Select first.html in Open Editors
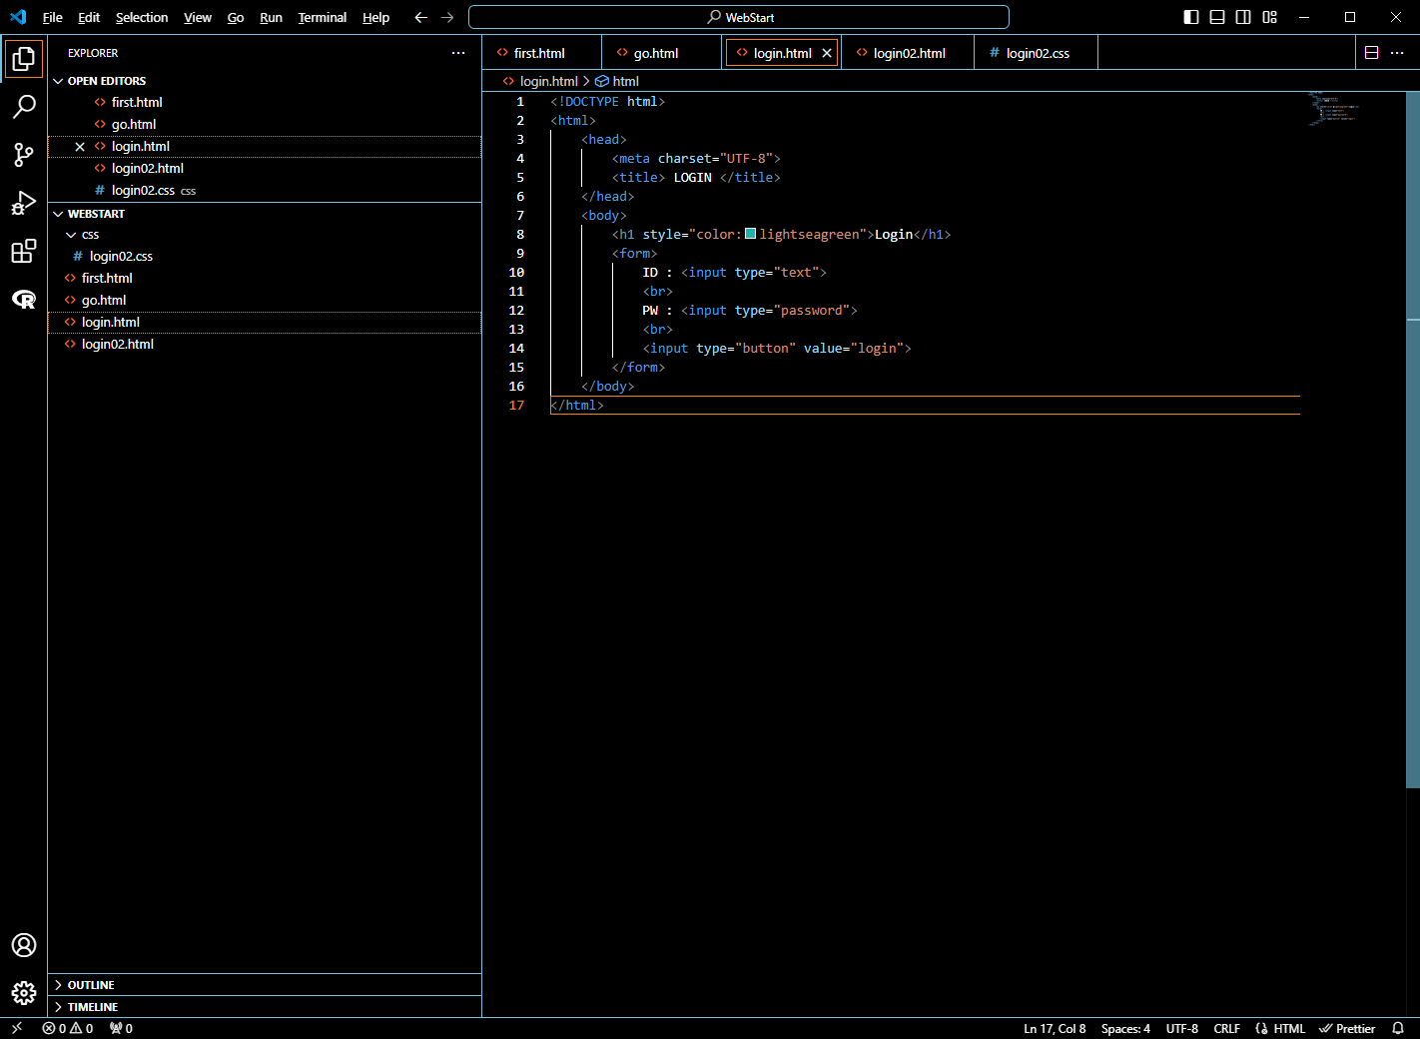 click(265, 103)
